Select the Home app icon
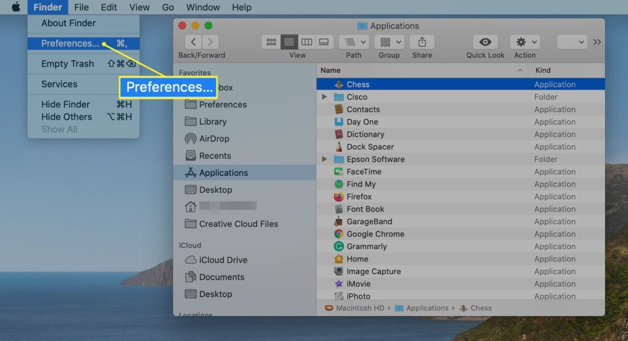This screenshot has height=341, width=628. click(x=339, y=259)
